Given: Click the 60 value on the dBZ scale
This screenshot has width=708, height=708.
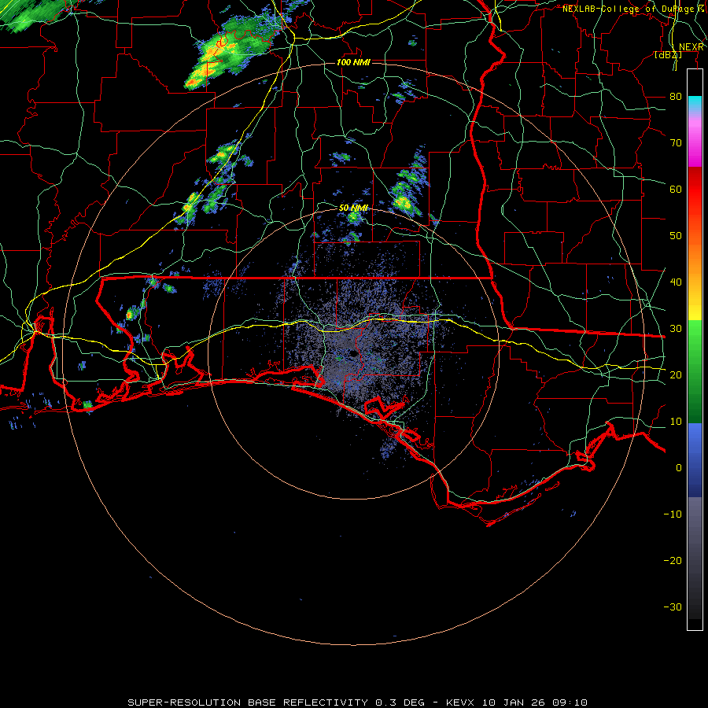Looking at the screenshot, I should [676, 189].
